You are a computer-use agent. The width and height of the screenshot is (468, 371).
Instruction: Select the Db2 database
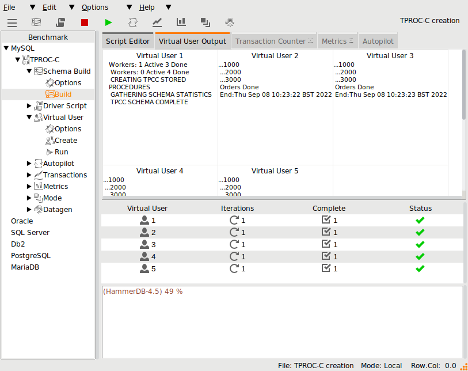pyautogui.click(x=18, y=244)
